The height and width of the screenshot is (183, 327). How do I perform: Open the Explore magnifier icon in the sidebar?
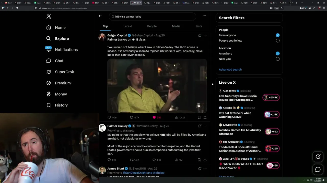coord(49,38)
